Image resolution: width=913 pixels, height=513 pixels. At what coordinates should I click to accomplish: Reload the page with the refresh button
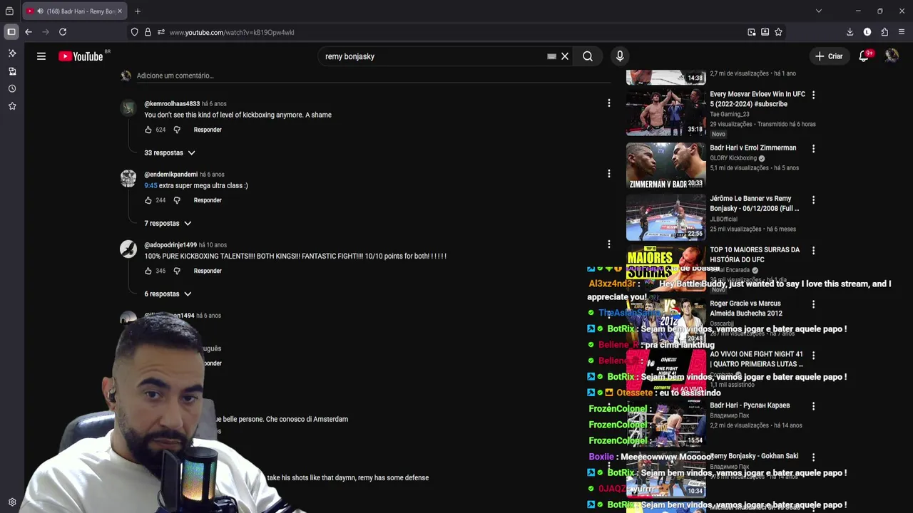pos(63,32)
